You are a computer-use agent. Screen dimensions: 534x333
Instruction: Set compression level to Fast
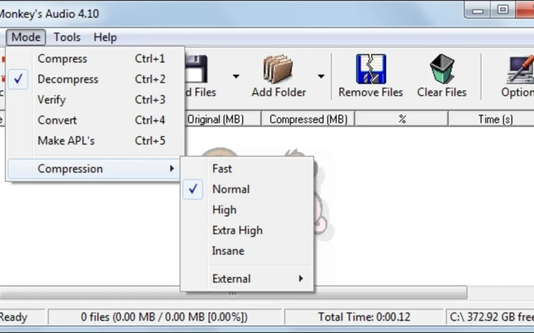coord(247,169)
